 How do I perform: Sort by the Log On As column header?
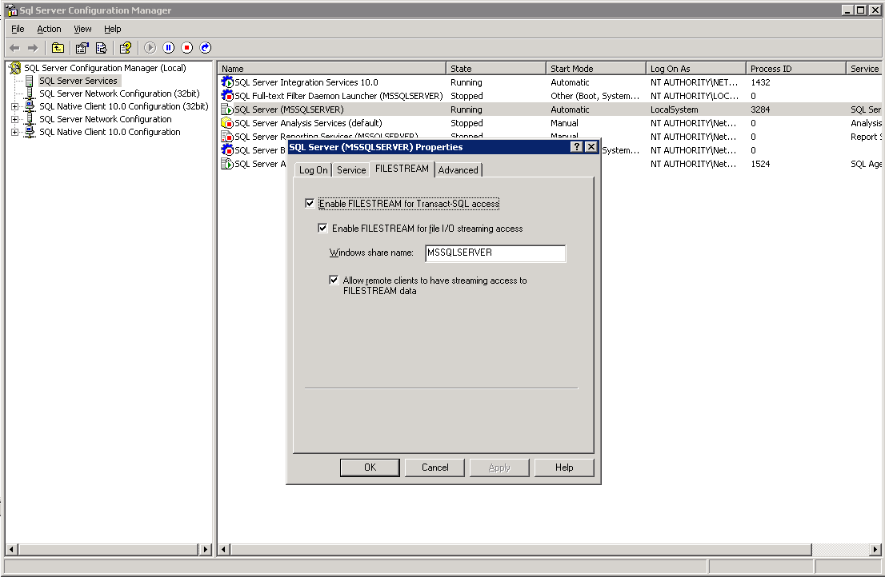click(x=695, y=69)
